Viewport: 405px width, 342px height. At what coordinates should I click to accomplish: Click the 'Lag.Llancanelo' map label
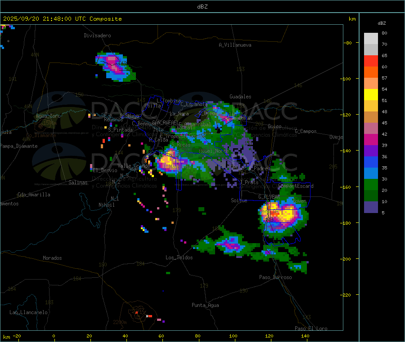28,312
